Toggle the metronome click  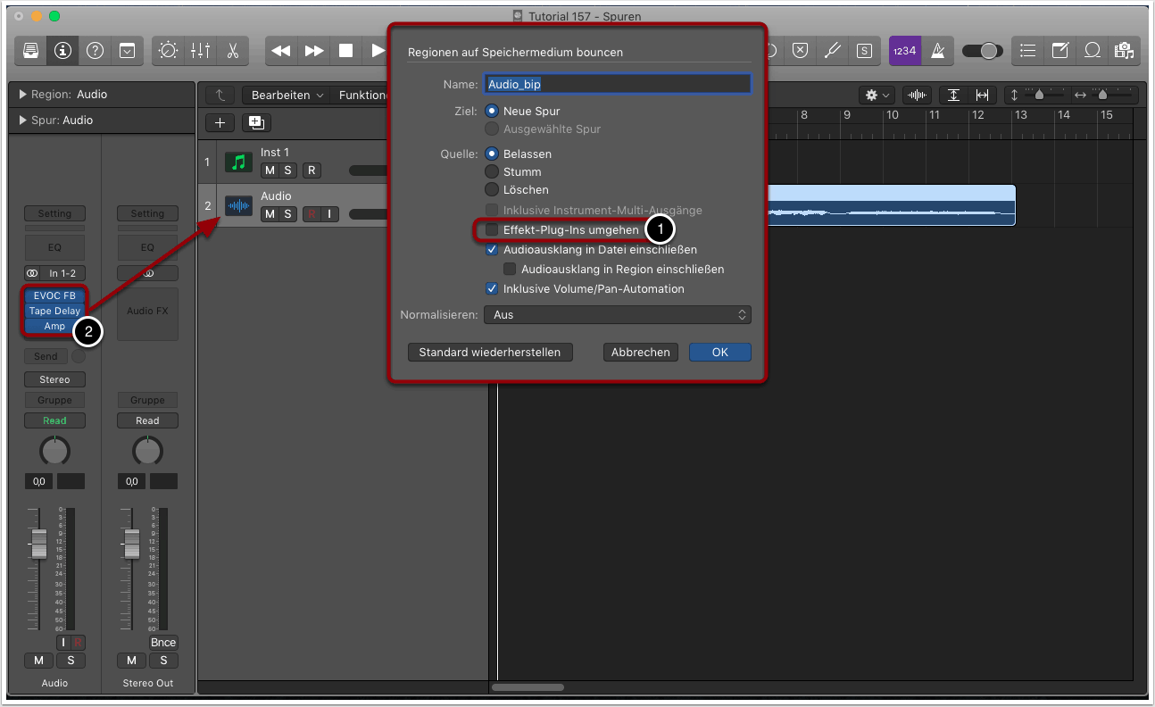[937, 51]
